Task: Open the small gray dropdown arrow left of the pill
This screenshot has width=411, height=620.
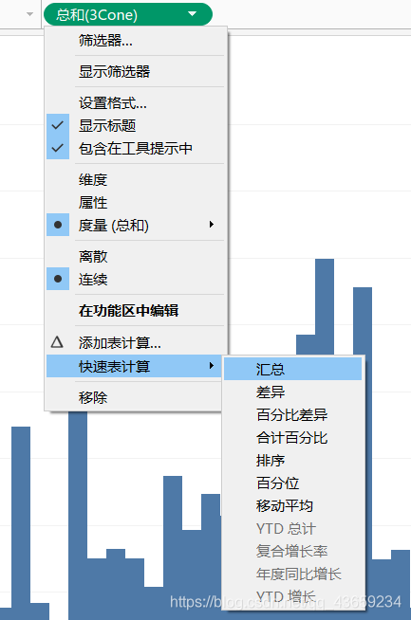Action: (29, 14)
